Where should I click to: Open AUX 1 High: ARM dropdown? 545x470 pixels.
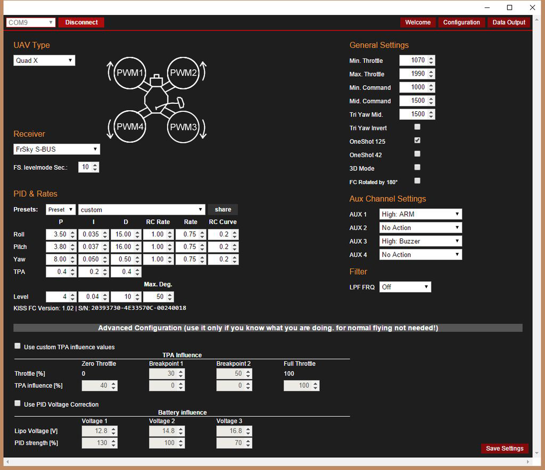point(420,214)
